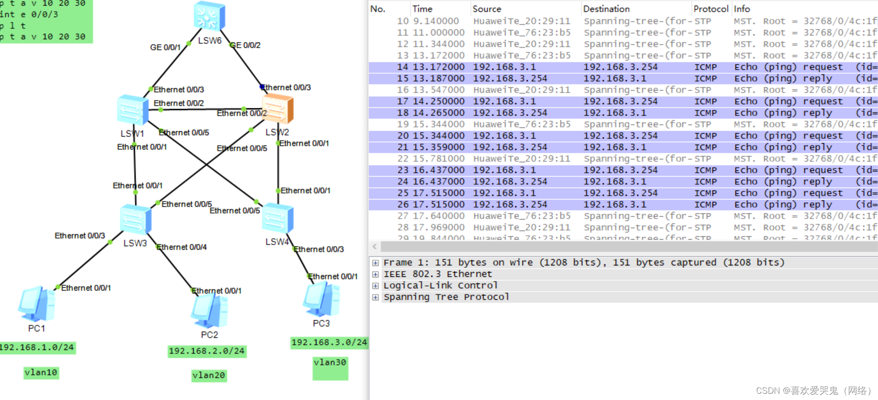Select packet 17 ICMP echo request
Image resolution: width=878 pixels, height=400 pixels.
(623, 102)
